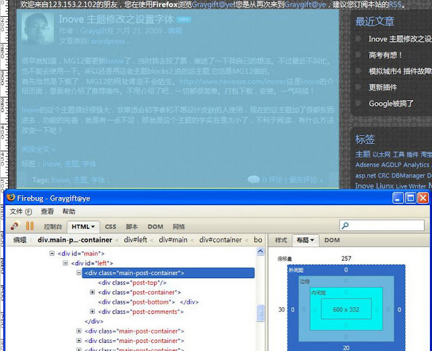Select the div class="post-comments" element text
432x351 pixels.
[141, 312]
